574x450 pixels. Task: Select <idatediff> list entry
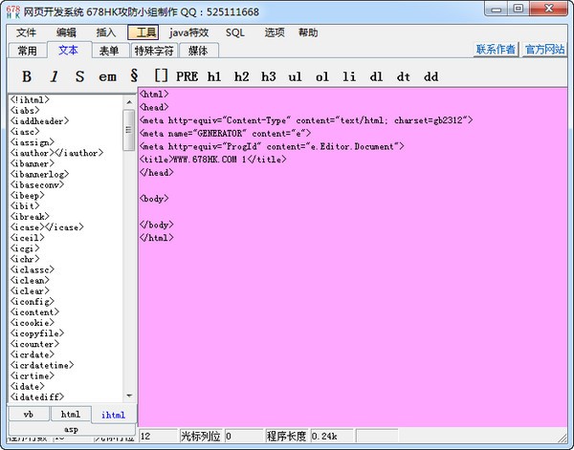(x=37, y=397)
